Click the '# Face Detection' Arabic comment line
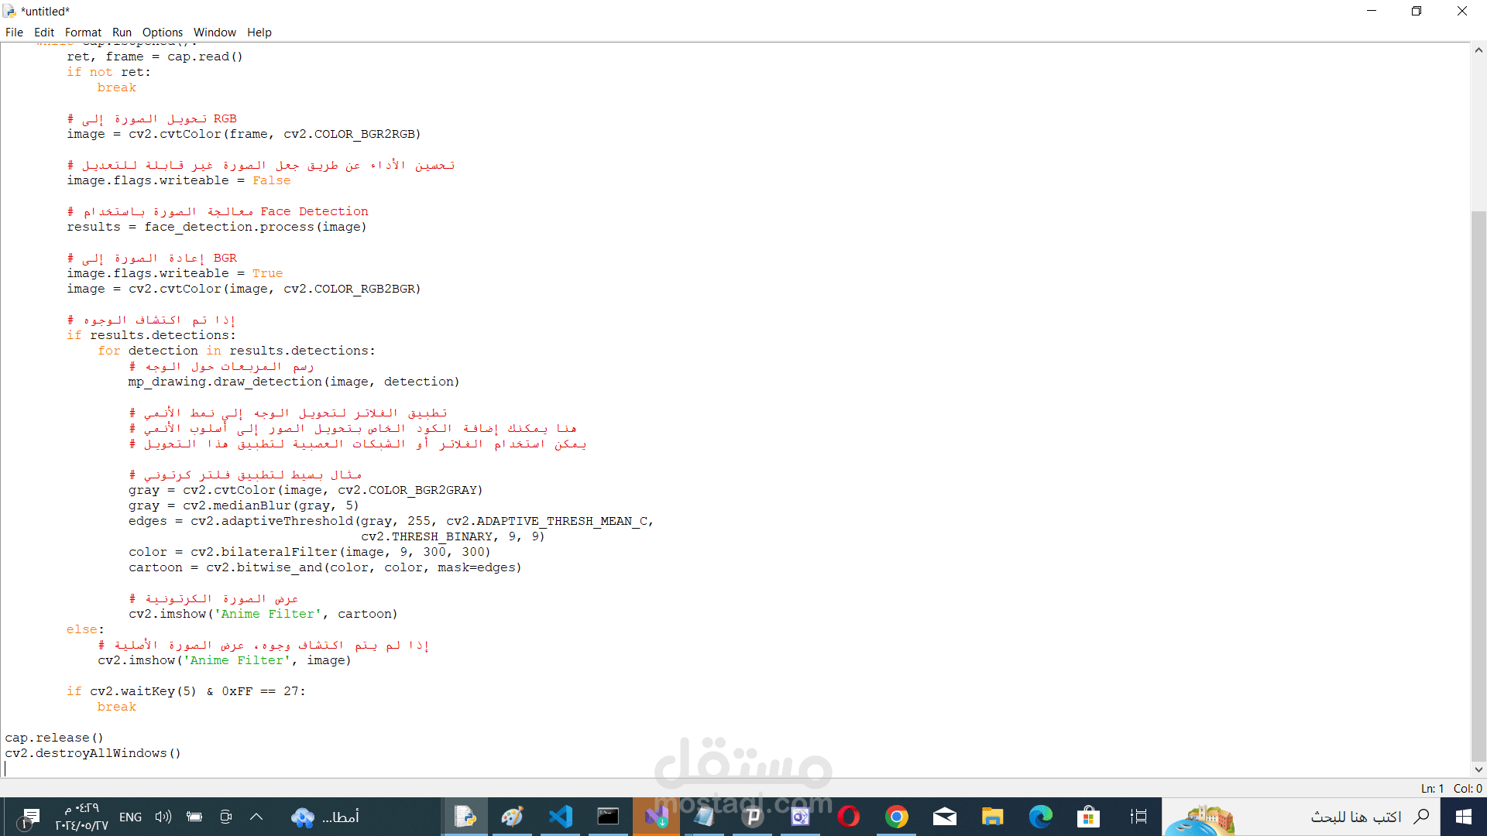This screenshot has width=1487, height=836. point(218,211)
